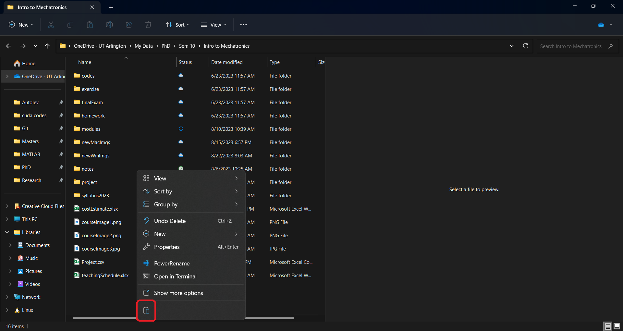Collapse the Libraries tree node
Image resolution: width=623 pixels, height=331 pixels.
[x=7, y=232]
